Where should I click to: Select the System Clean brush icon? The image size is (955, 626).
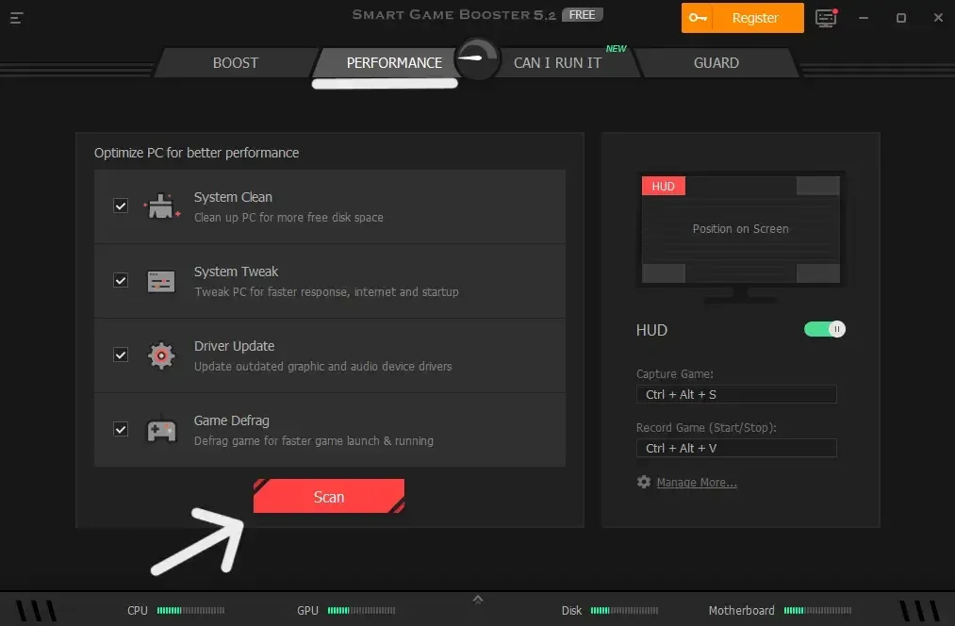tap(160, 206)
